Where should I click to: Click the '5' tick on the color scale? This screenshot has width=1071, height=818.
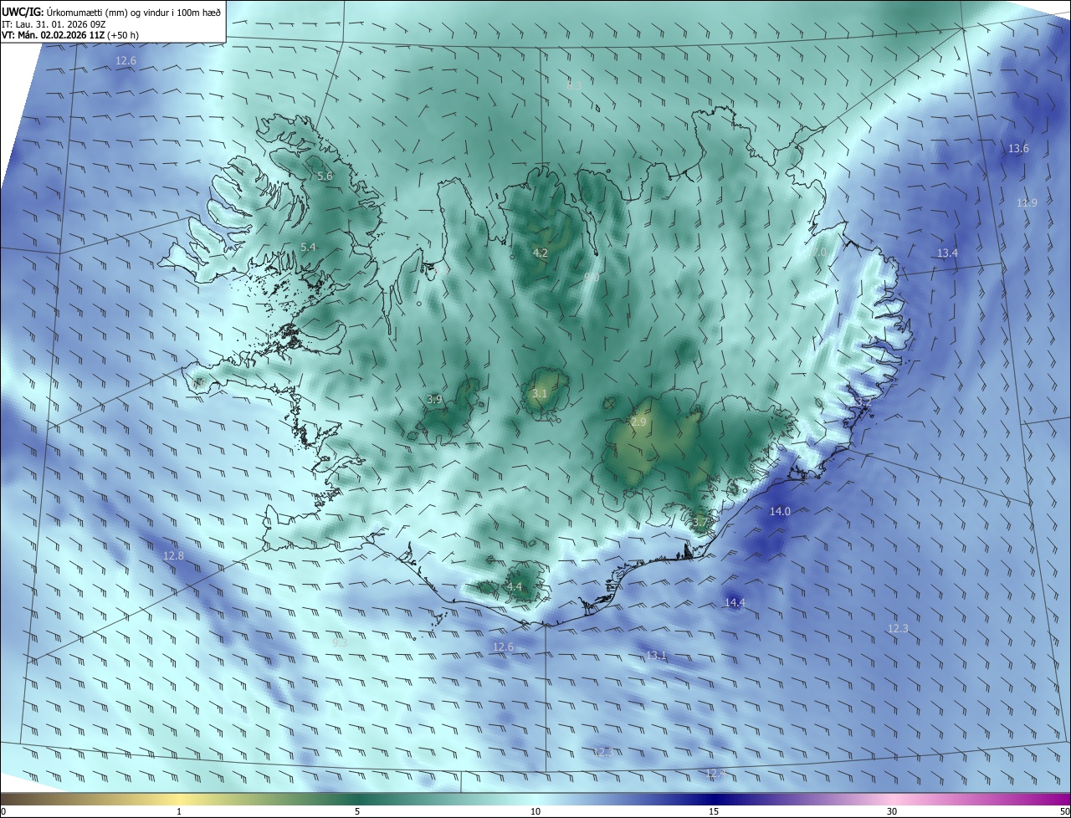coord(357,811)
